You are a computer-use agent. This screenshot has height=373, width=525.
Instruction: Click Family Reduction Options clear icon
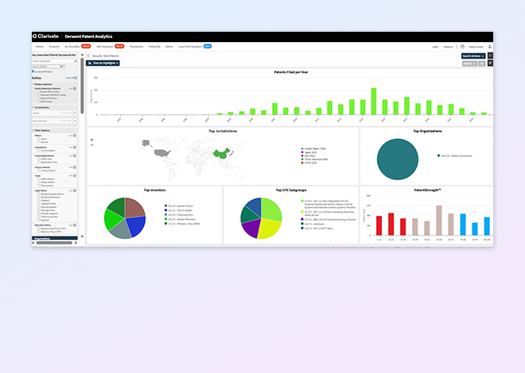(x=75, y=89)
